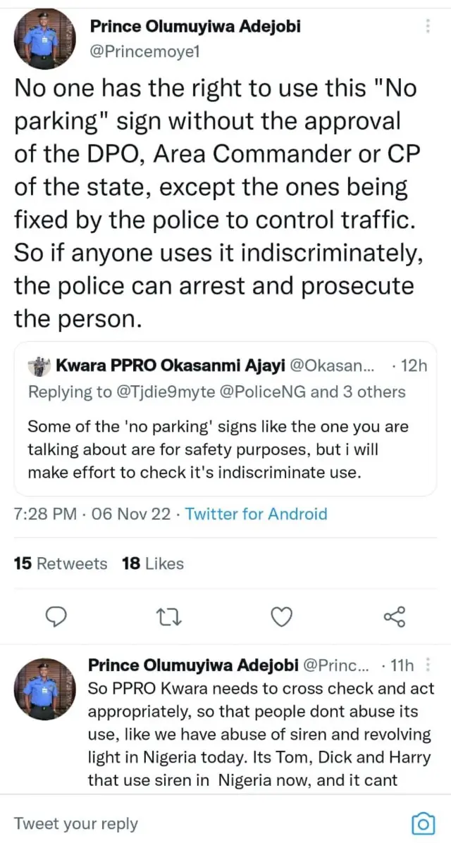Viewport: 451px width, 843px height.
Task: Open the quoted Kwara PPRO tweet text
Action: pyautogui.click(x=218, y=450)
